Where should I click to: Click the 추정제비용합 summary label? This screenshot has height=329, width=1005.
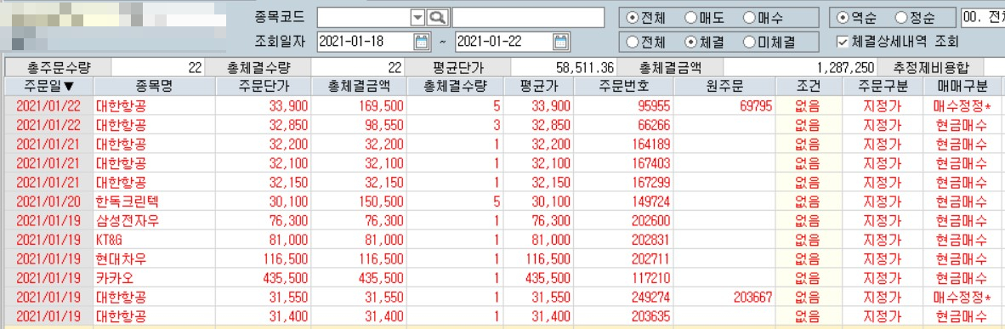[930, 67]
